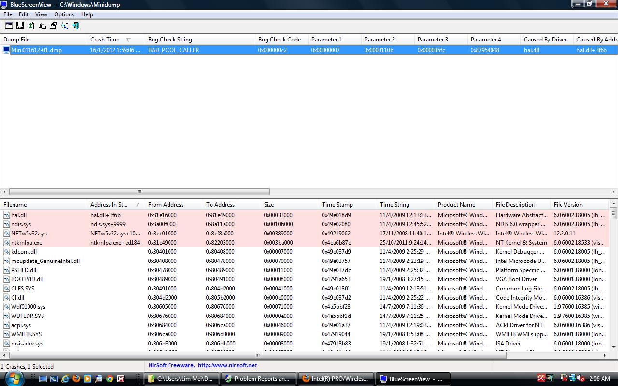Click the Save Selected Items floppy icon
Image resolution: width=618 pixels, height=386 pixels.
click(20, 26)
